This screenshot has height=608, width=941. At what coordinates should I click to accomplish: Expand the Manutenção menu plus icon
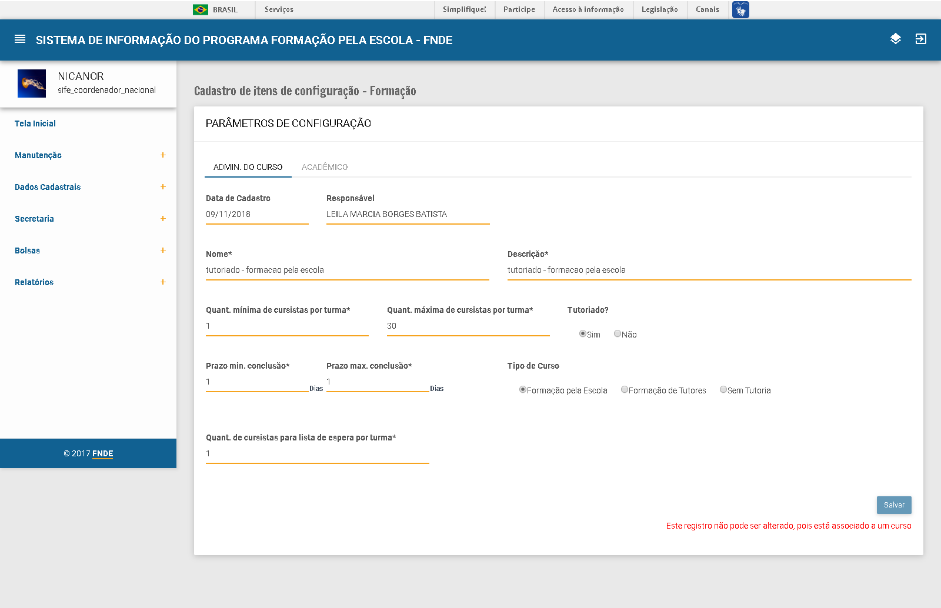pyautogui.click(x=163, y=155)
